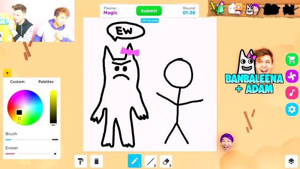Click the yellow plus add color button

pos(7,73)
